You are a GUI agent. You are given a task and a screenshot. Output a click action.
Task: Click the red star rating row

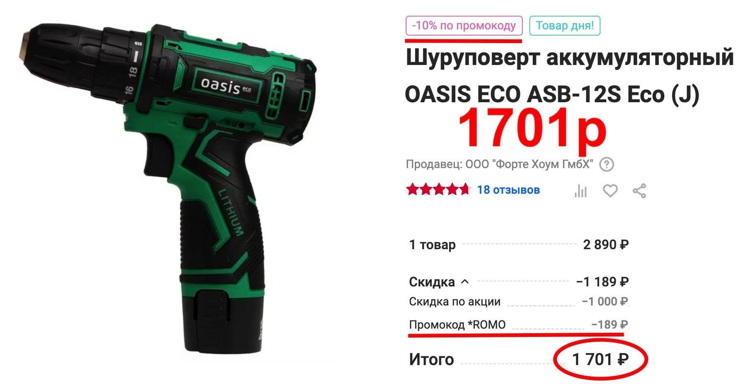point(439,190)
